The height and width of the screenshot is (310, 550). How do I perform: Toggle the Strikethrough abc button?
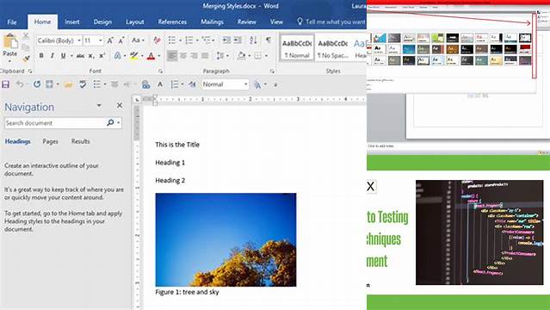click(x=80, y=55)
